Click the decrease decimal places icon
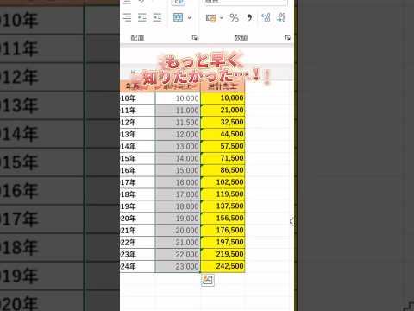414x311 pixels. pos(281,18)
